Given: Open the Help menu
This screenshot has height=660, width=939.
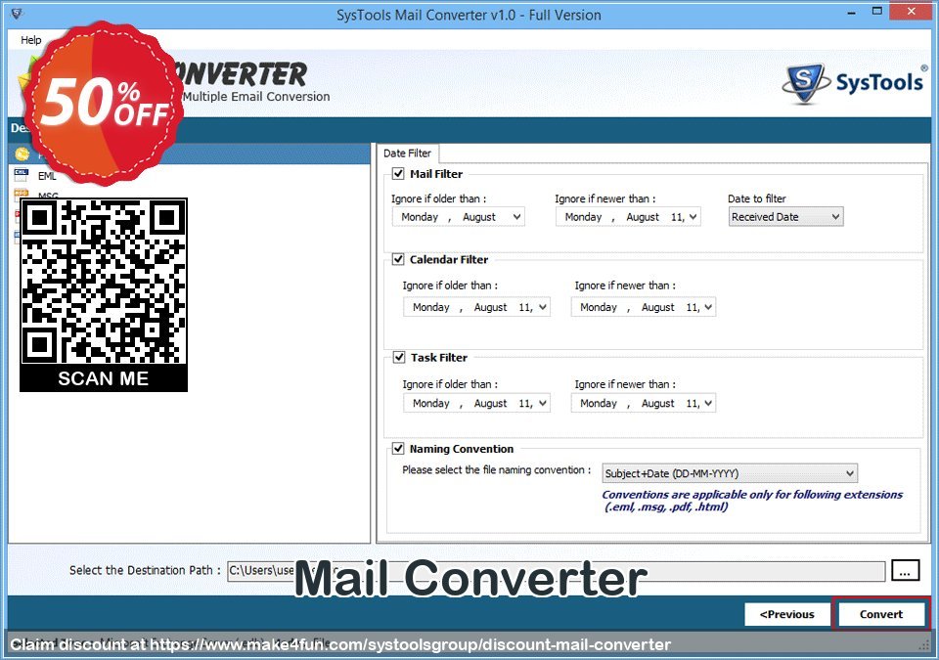Looking at the screenshot, I should [30, 39].
